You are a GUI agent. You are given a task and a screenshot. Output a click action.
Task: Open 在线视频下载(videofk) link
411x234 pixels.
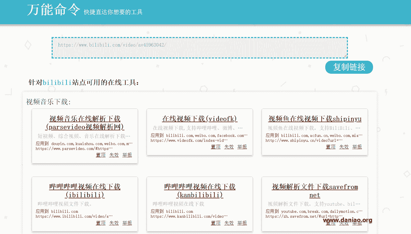(x=200, y=119)
